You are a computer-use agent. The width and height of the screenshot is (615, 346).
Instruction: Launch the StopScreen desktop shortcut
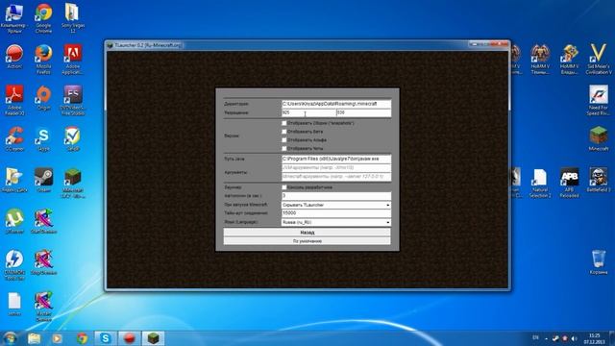(x=43, y=262)
